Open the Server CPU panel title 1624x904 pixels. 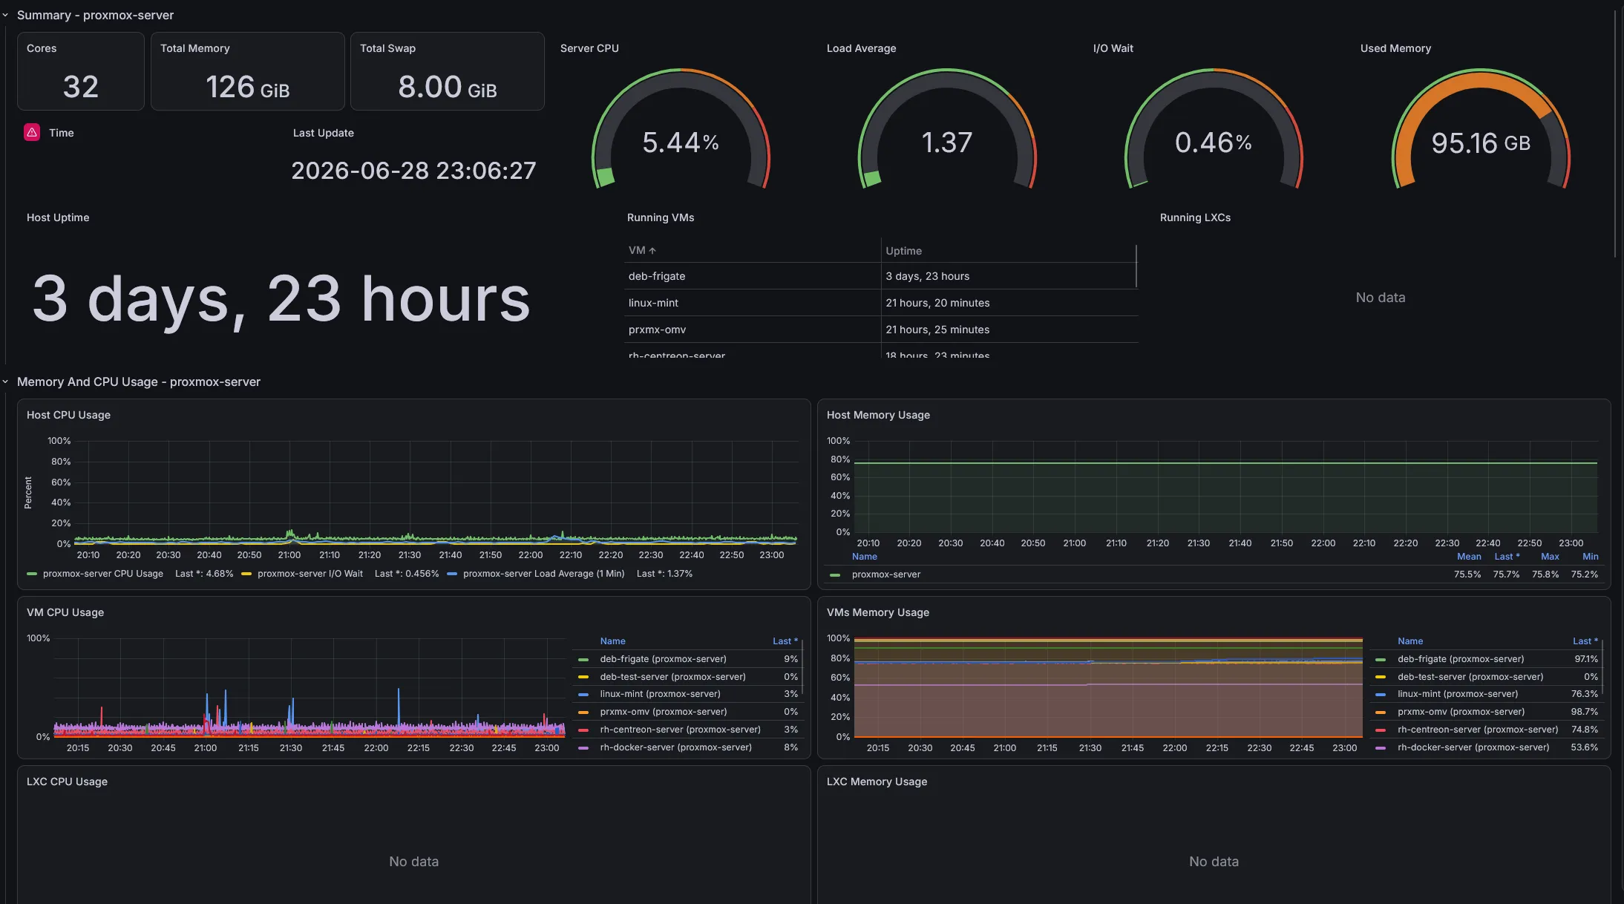589,48
